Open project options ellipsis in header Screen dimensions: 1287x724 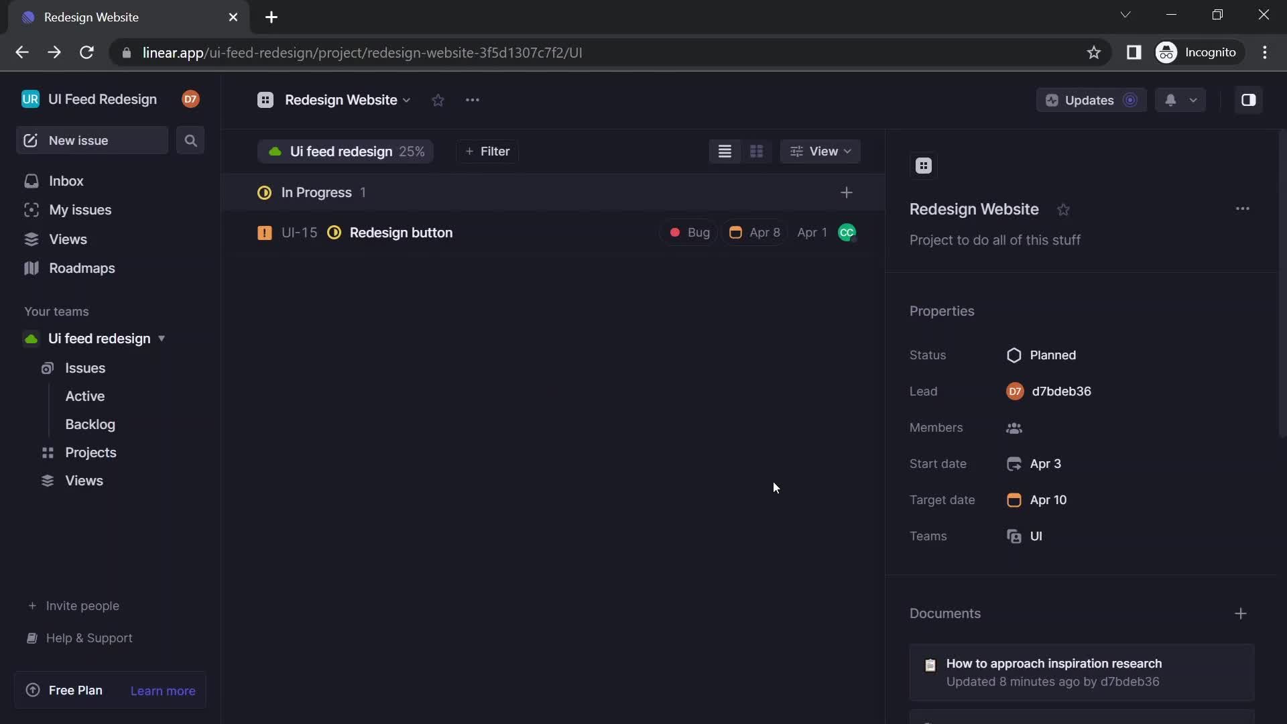(x=473, y=100)
